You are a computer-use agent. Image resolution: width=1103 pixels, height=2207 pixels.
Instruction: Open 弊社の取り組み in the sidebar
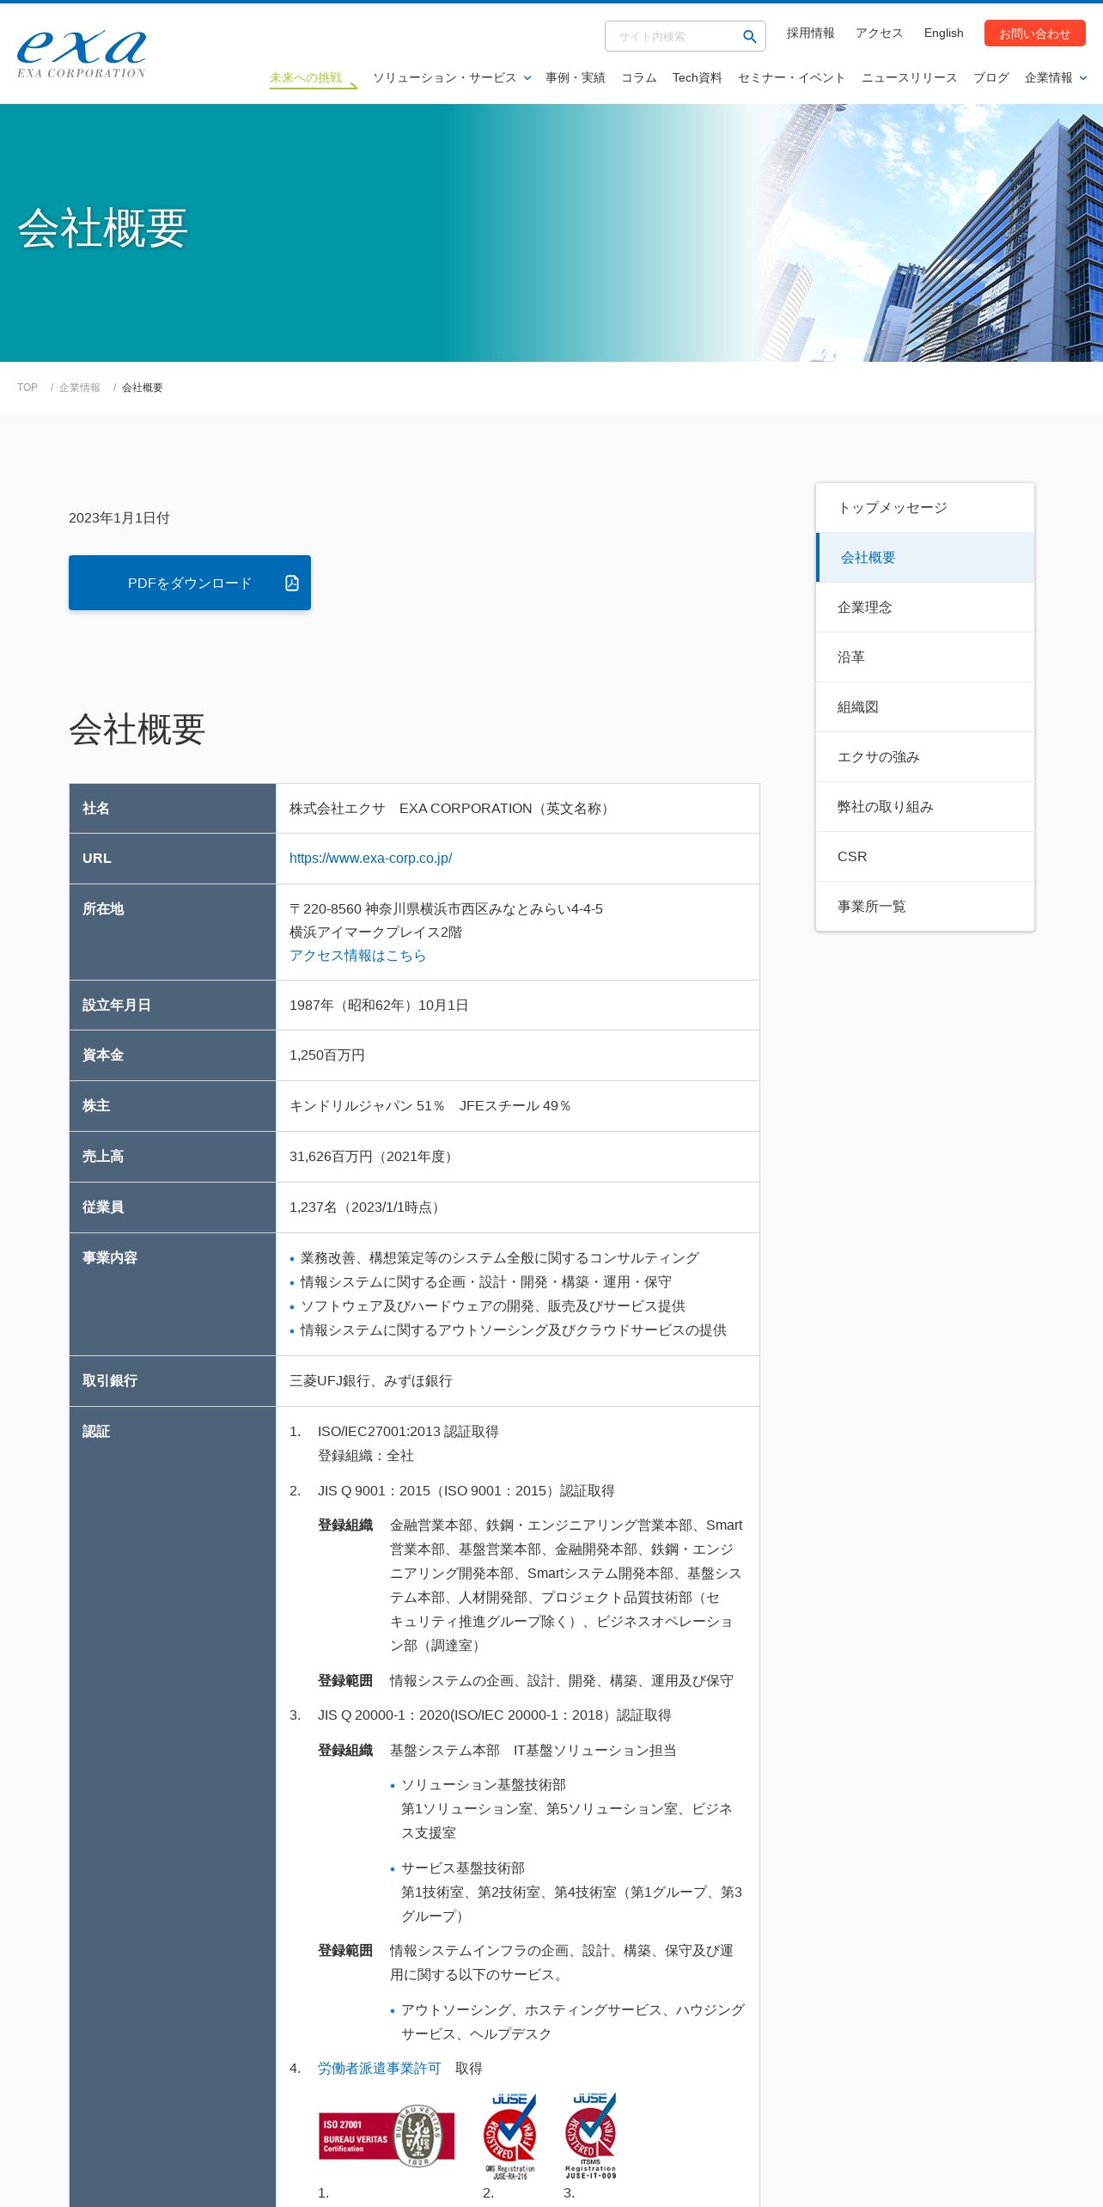pyautogui.click(x=925, y=807)
